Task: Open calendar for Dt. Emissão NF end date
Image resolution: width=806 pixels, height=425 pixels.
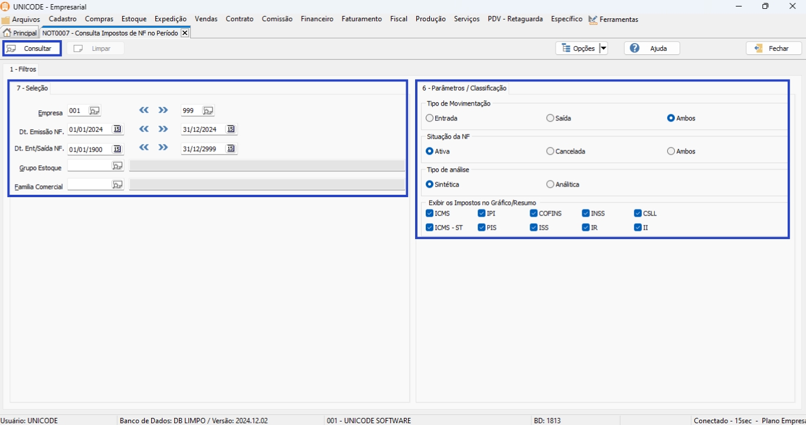Action: (x=231, y=129)
